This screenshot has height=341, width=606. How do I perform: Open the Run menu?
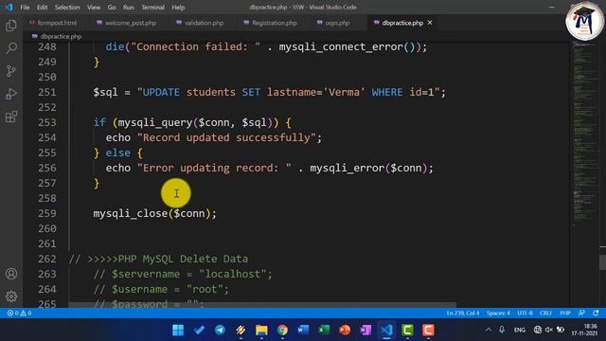click(x=129, y=7)
